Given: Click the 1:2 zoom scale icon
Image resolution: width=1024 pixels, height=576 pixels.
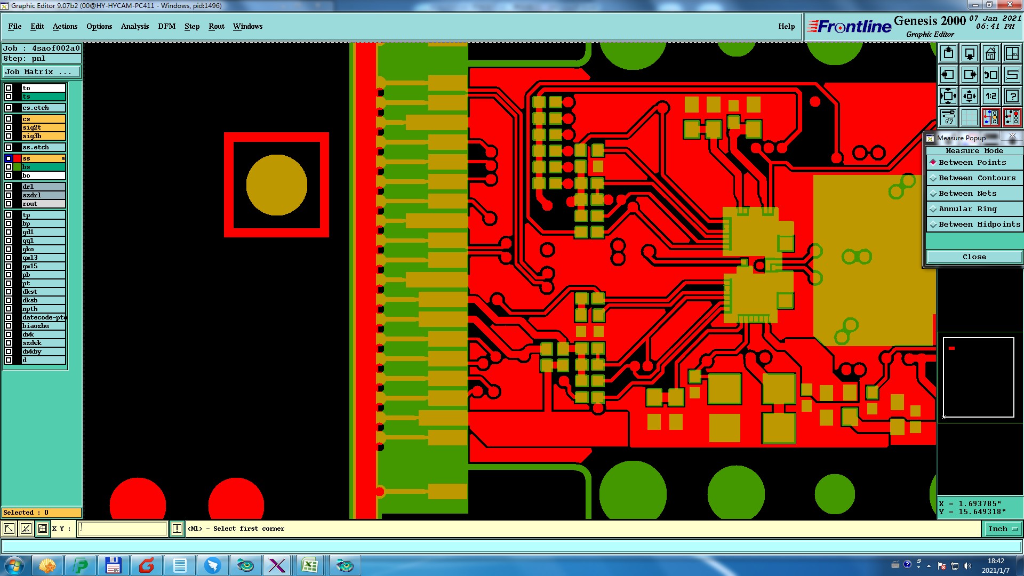Looking at the screenshot, I should point(990,96).
